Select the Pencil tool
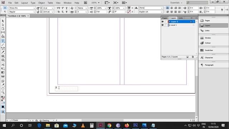 click(x=3, y=52)
